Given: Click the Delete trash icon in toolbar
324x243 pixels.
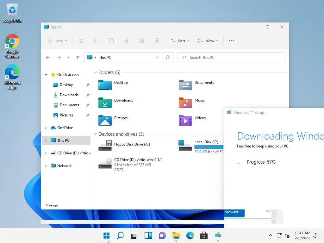Looking at the screenshot, I should tap(157, 41).
